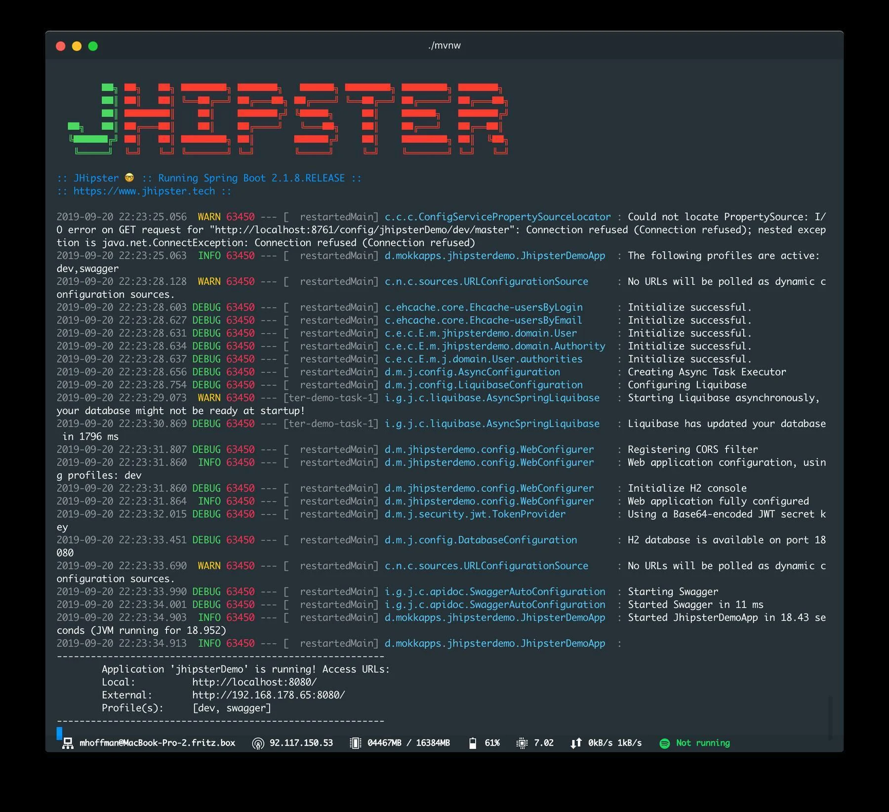Viewport: 889px width, 812px height.
Task: Click the c.e.c.E.m.j.domain.User.authorities logger name
Action: click(484, 359)
